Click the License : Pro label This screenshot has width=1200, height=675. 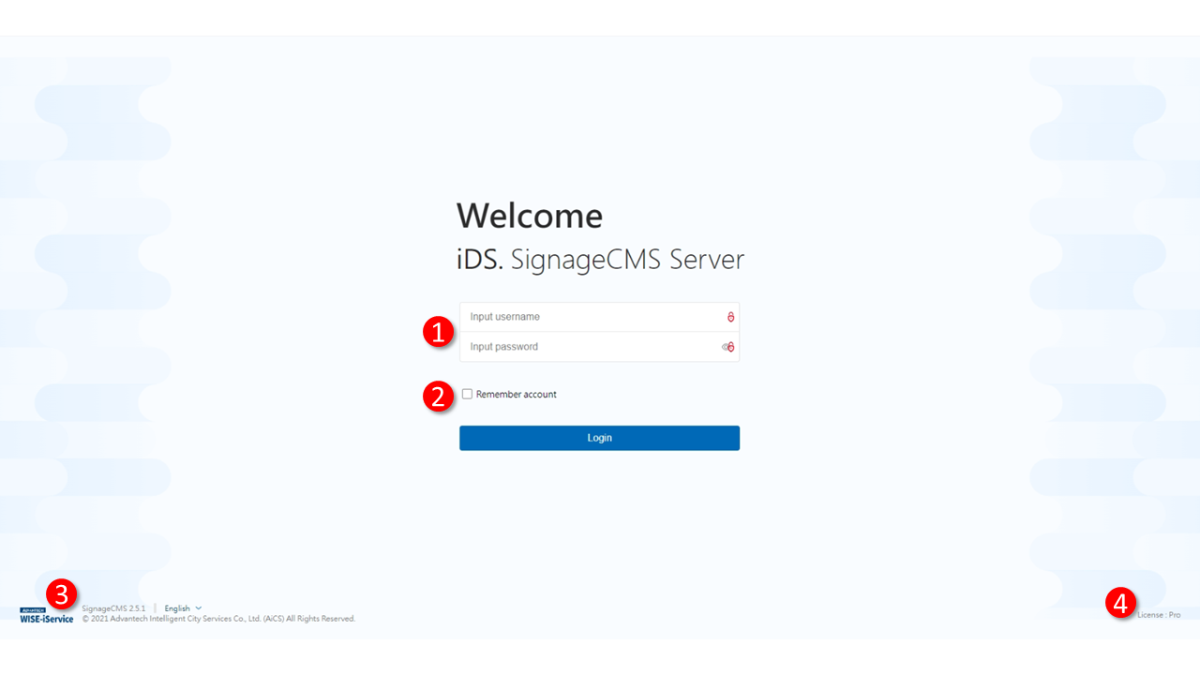[x=1158, y=615]
